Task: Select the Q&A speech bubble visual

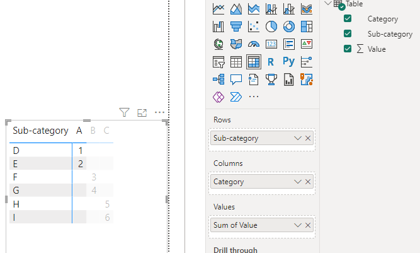Action: (x=236, y=79)
